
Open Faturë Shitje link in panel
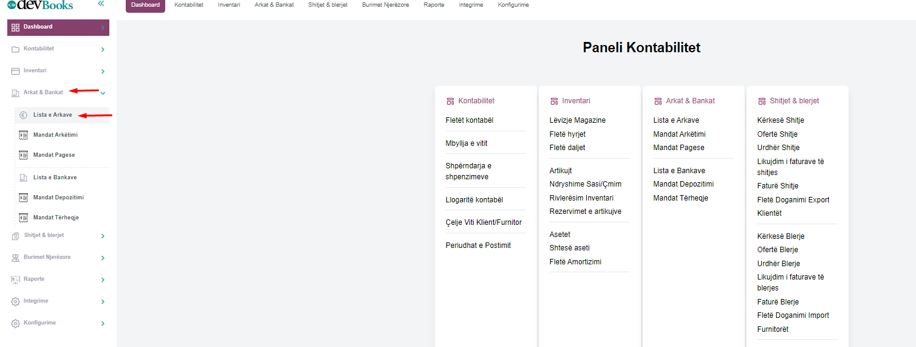pyautogui.click(x=778, y=186)
